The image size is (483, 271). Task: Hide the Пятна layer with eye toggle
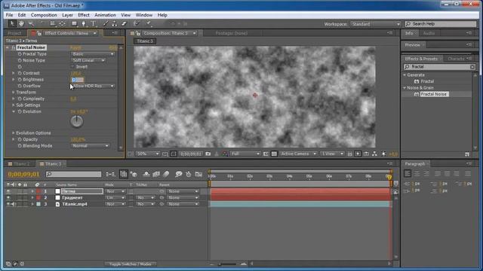click(x=8, y=191)
